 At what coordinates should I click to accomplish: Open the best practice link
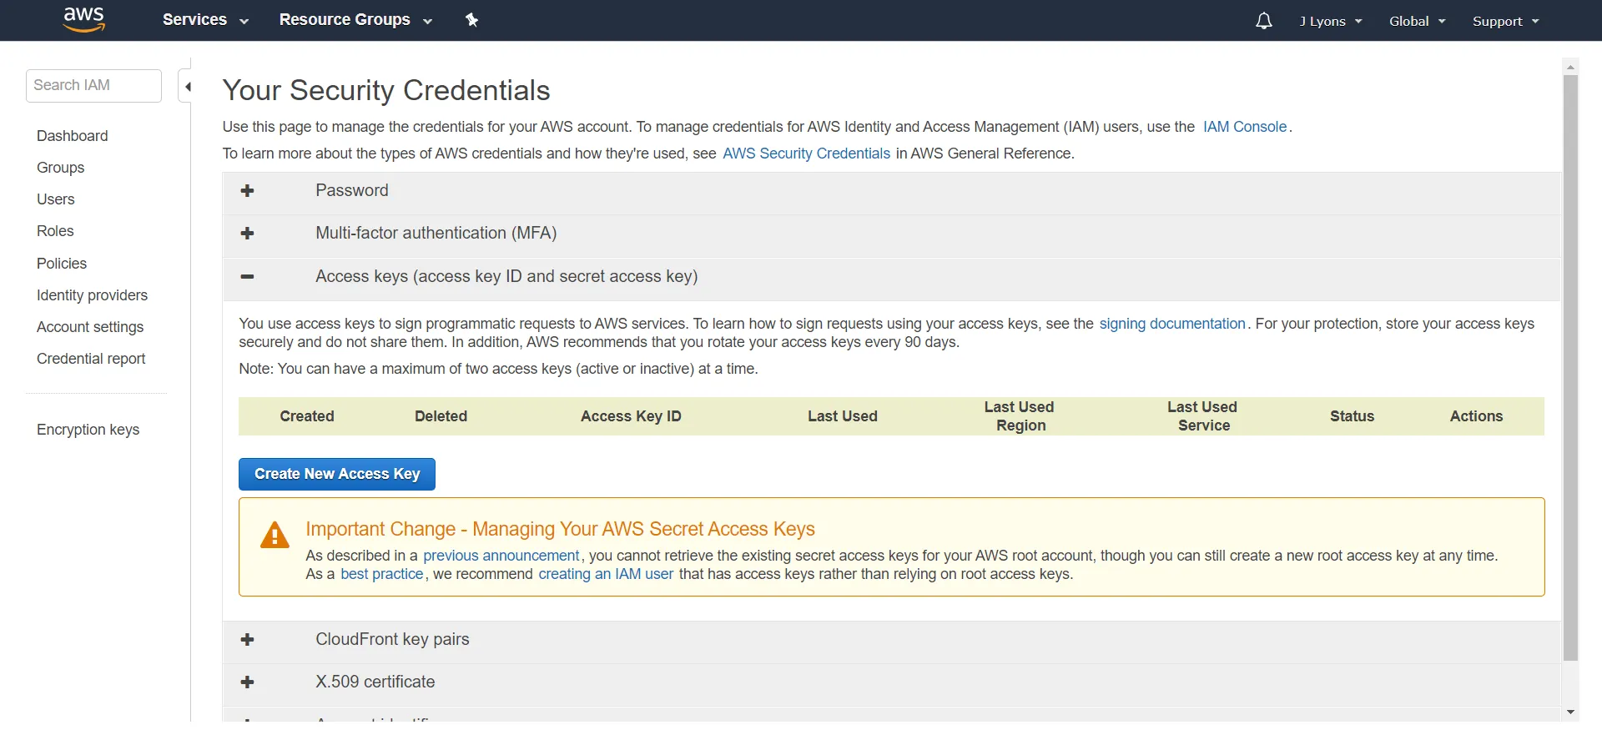(x=382, y=574)
